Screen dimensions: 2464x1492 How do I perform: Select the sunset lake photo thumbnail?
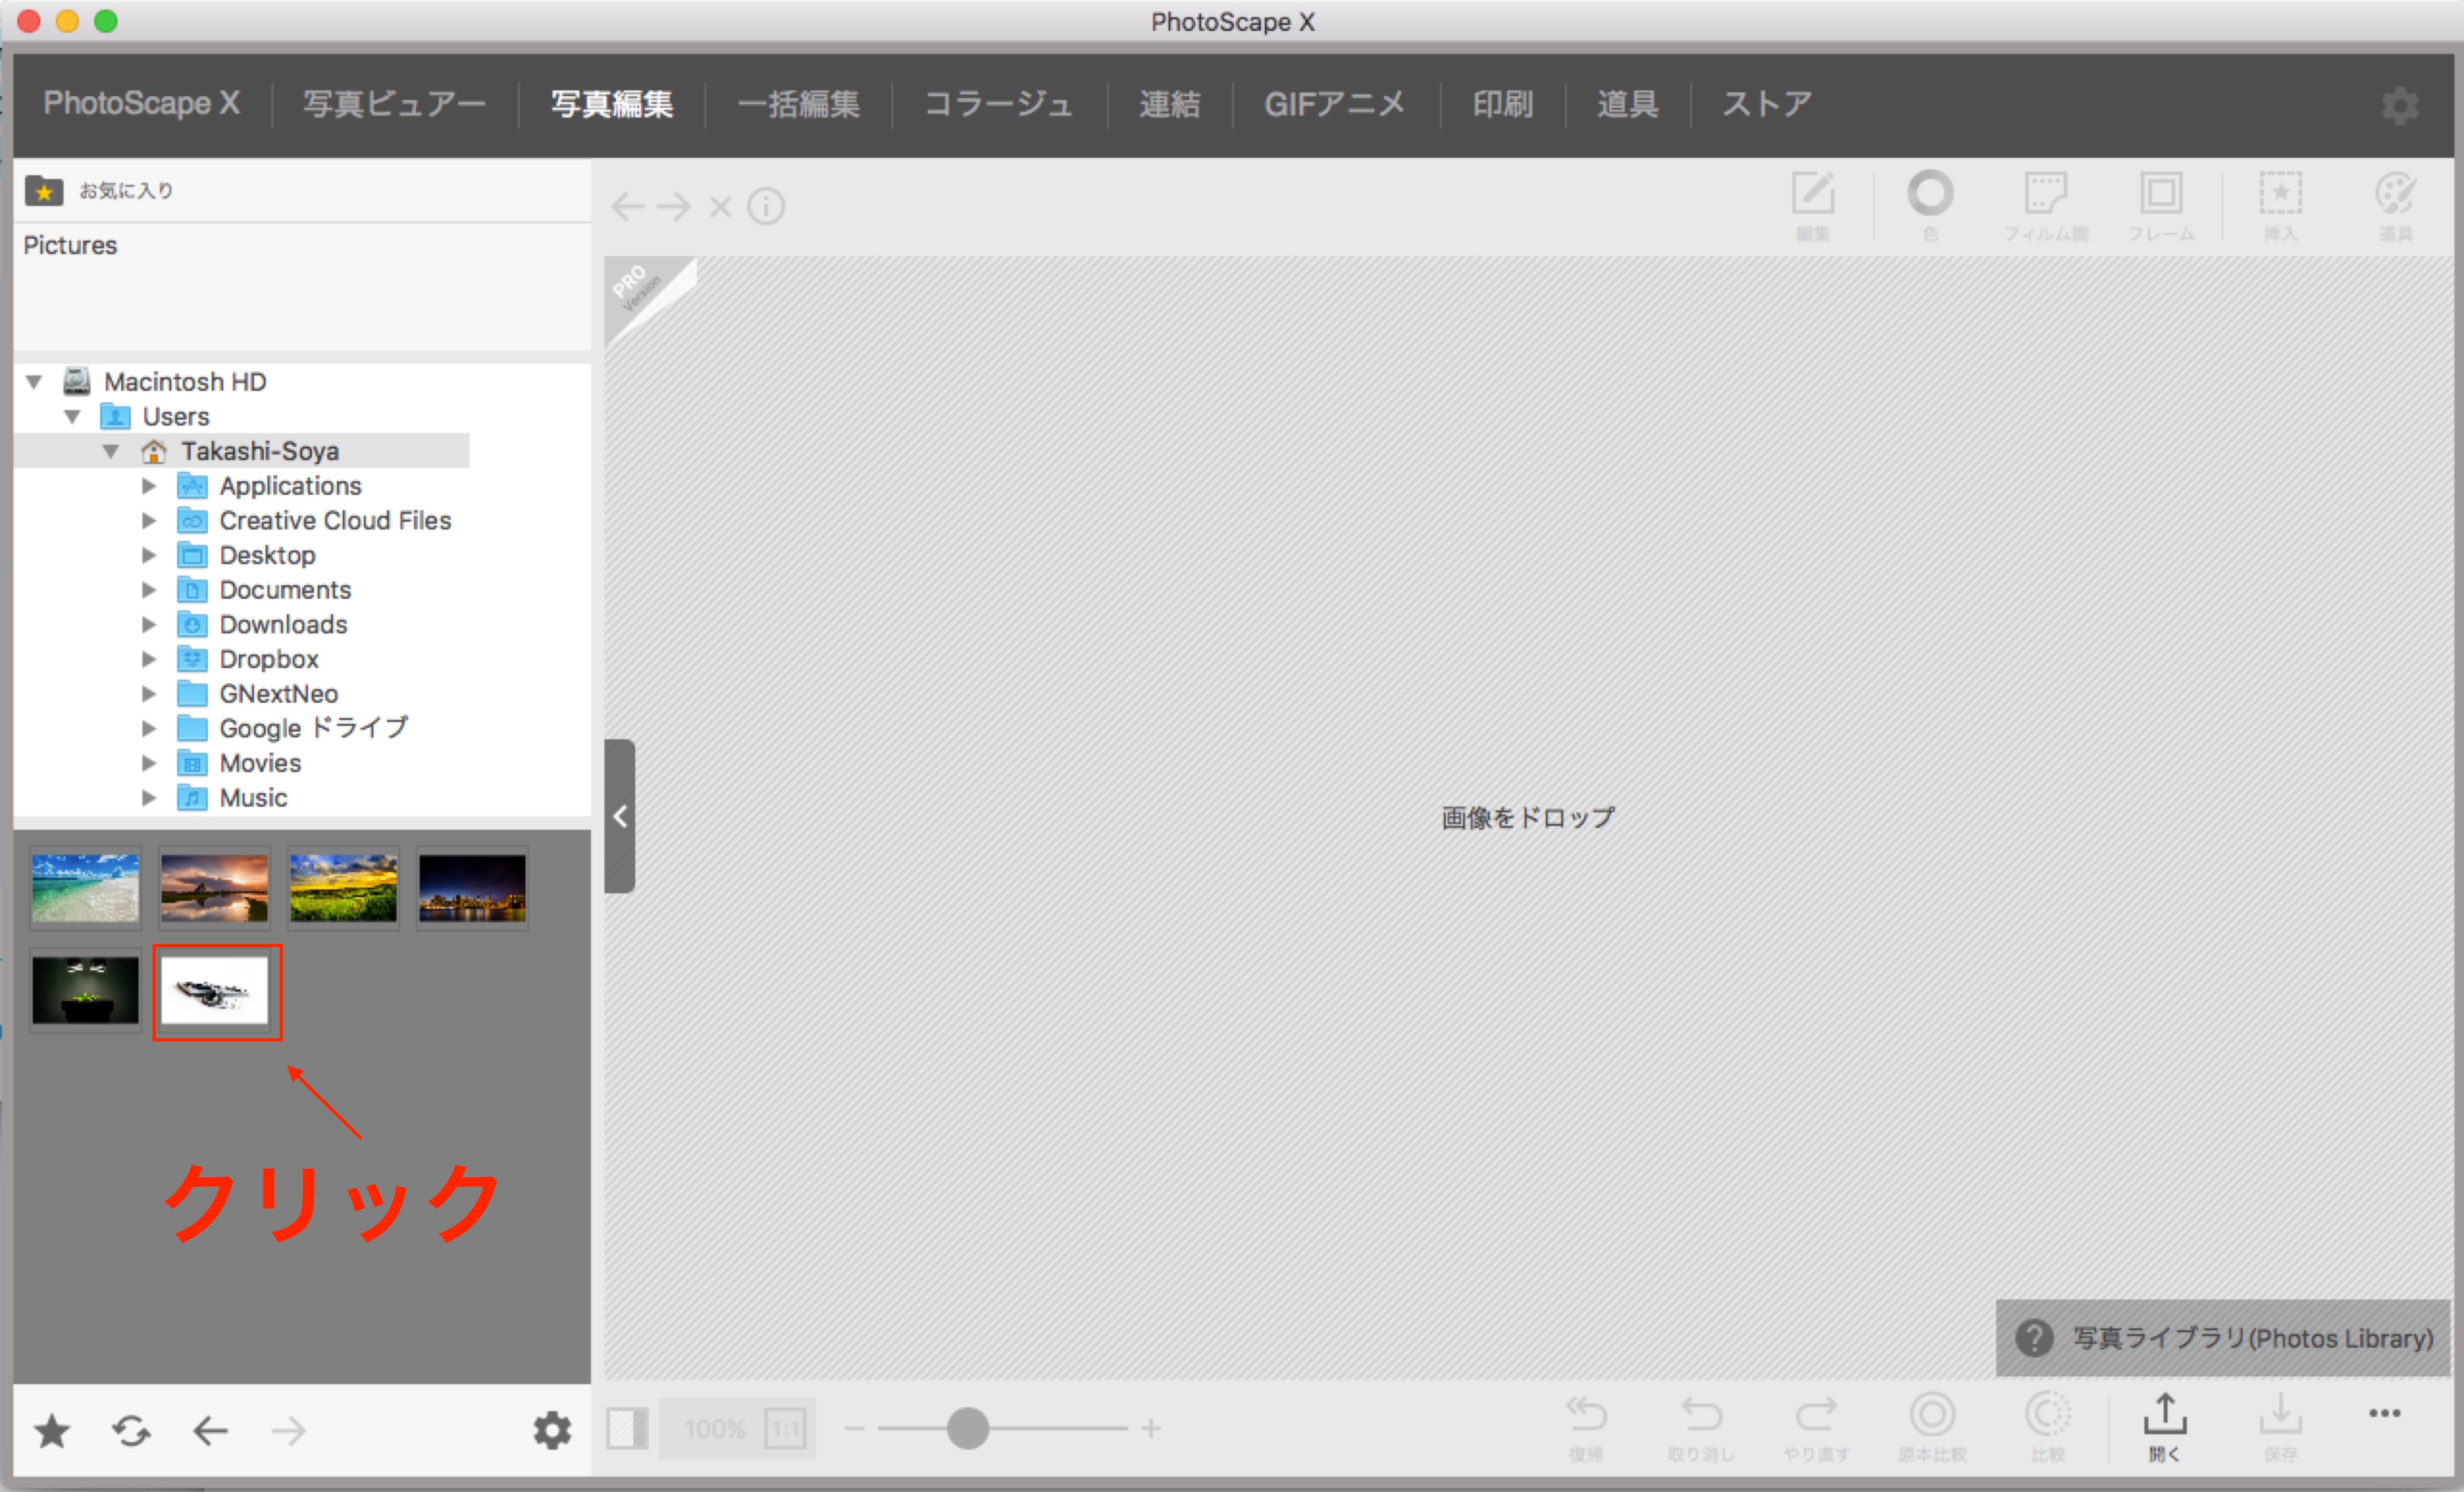(214, 888)
